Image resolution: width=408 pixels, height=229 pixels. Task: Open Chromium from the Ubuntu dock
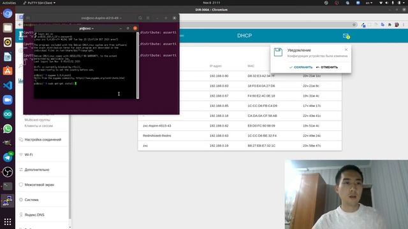coord(8,13)
